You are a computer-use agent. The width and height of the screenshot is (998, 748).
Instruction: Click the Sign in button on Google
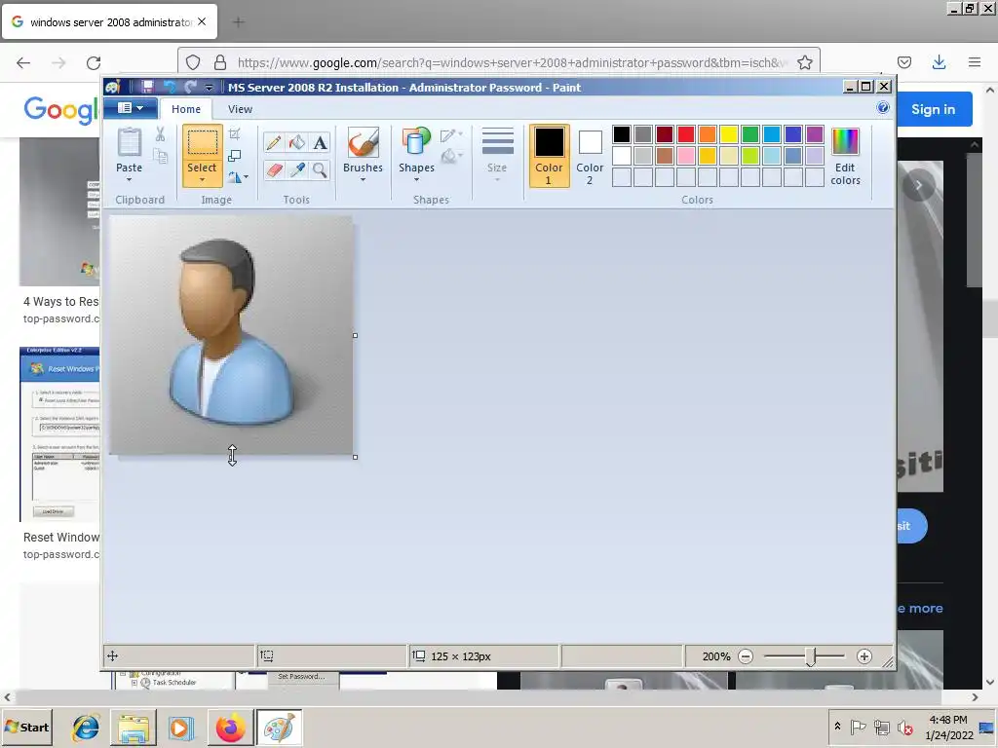point(934,109)
